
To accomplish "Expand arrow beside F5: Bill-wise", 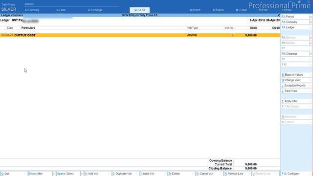I will (x=311, y=38).
